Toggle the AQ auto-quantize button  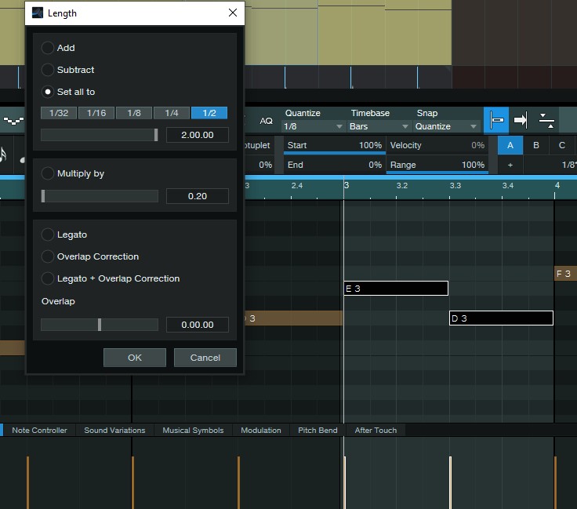click(266, 121)
